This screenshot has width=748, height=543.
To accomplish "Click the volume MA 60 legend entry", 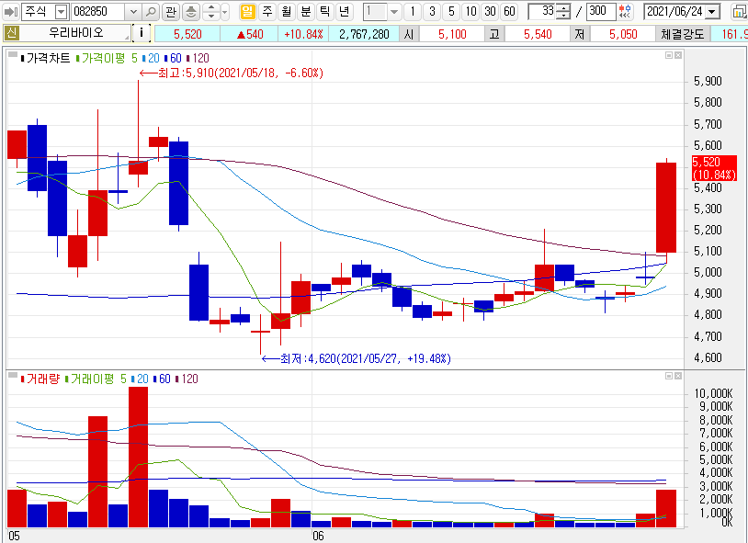I will point(162,379).
